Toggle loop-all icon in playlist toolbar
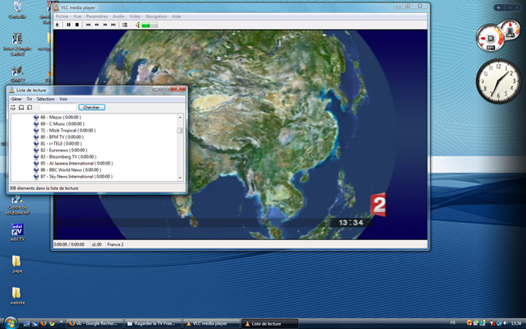Screen dimensions: 526x329 21,108
